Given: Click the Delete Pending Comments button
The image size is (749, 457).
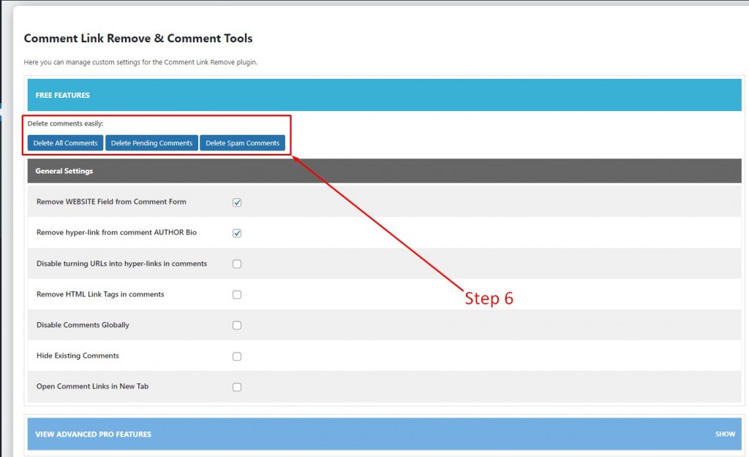Looking at the screenshot, I should coord(151,143).
